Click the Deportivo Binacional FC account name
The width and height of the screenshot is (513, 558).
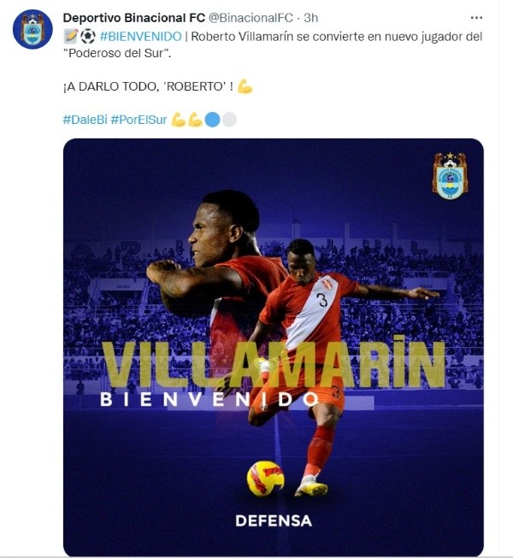(134, 18)
